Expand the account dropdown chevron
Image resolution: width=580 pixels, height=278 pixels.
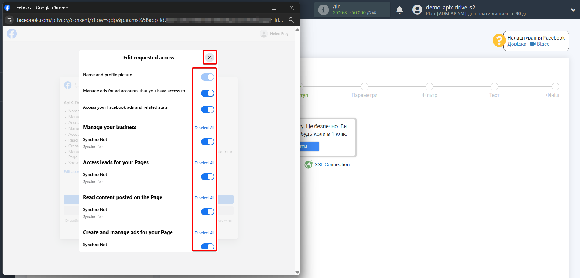point(573,10)
